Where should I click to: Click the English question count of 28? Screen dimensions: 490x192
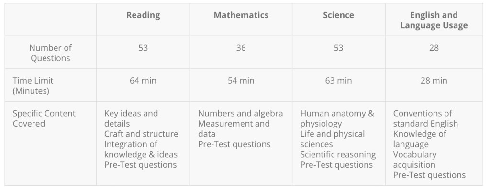[x=434, y=48]
